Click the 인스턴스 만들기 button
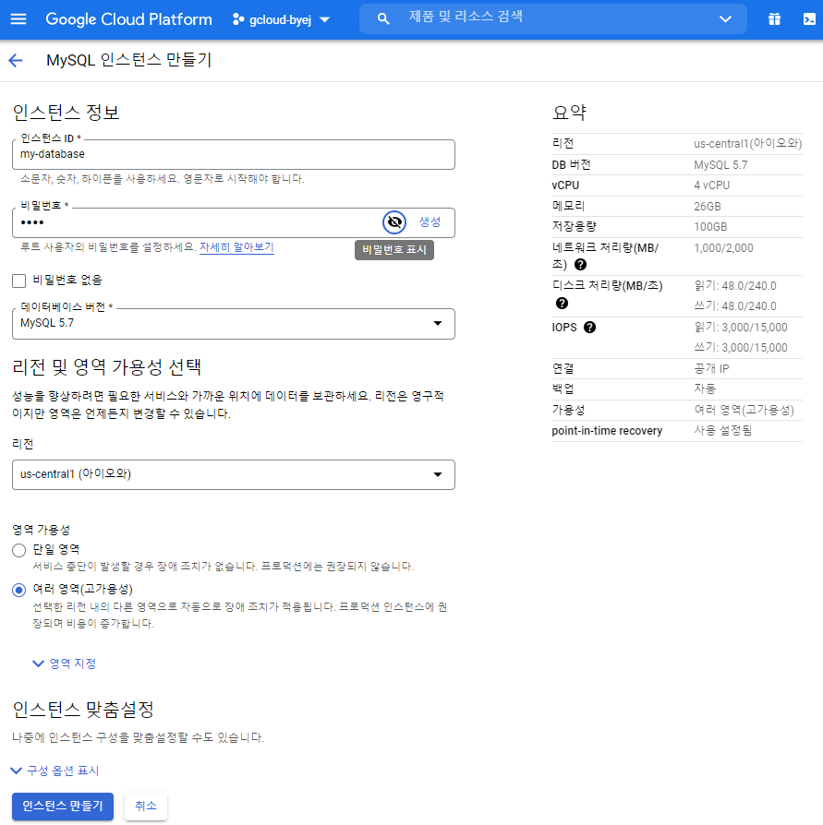The image size is (823, 825). [x=63, y=806]
